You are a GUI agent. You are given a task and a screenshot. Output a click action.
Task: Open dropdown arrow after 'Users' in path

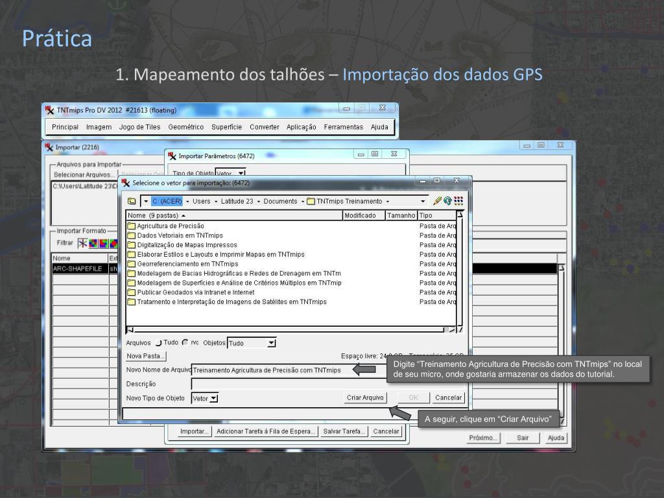tap(215, 202)
